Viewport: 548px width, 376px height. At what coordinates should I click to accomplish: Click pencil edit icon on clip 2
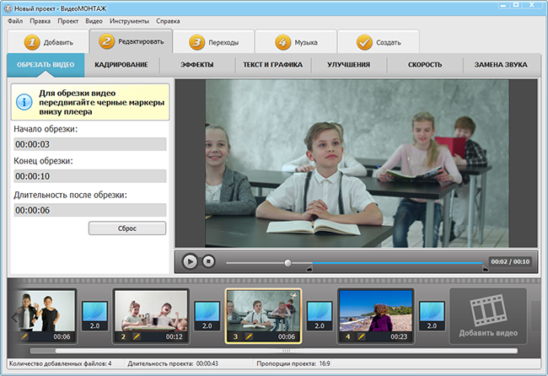pyautogui.click(x=137, y=336)
